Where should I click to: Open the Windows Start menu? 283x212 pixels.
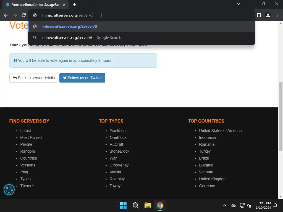(x=124, y=205)
